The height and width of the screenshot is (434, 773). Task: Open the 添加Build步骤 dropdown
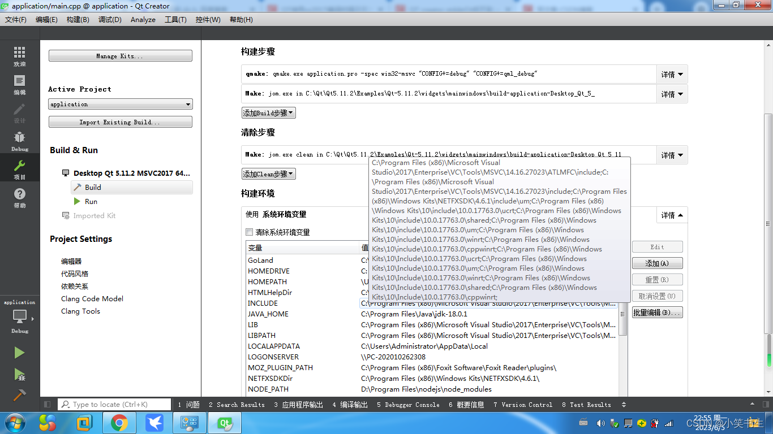click(268, 112)
